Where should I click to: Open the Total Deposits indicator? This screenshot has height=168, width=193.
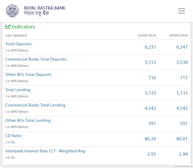coord(19,44)
